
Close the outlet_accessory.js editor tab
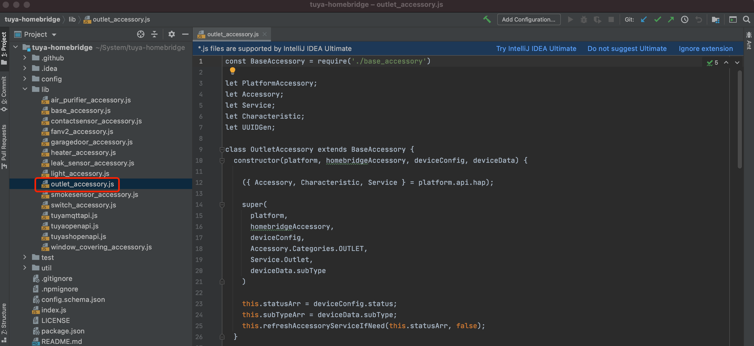[265, 34]
